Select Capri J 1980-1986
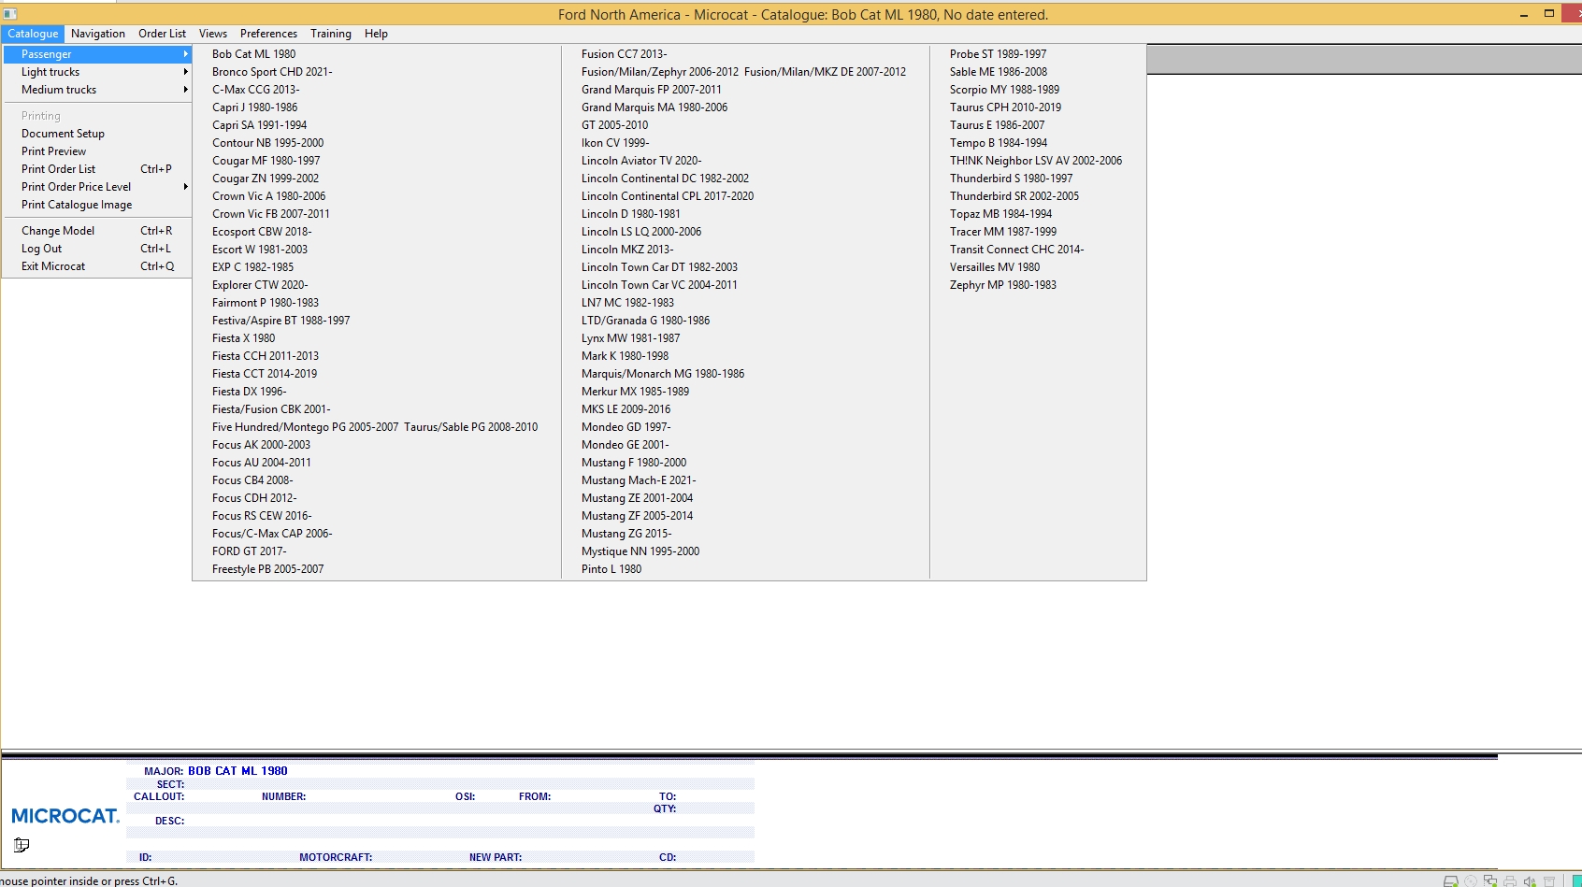Image resolution: width=1582 pixels, height=887 pixels. pos(254,107)
